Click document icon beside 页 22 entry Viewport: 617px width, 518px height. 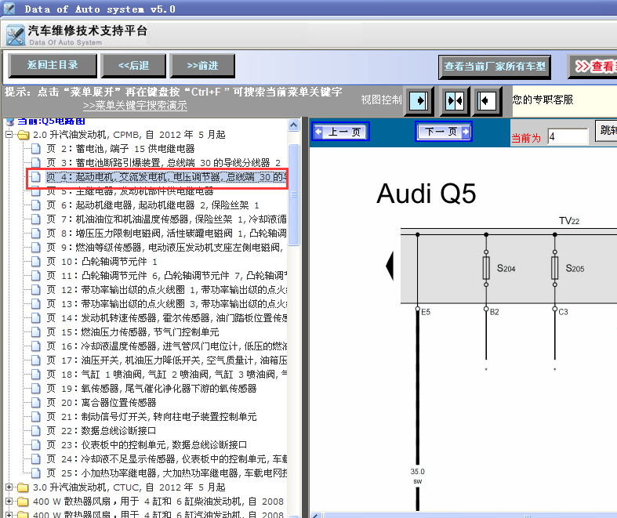pyautogui.click(x=36, y=431)
